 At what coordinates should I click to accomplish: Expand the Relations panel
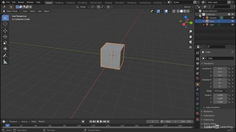tap(208, 111)
